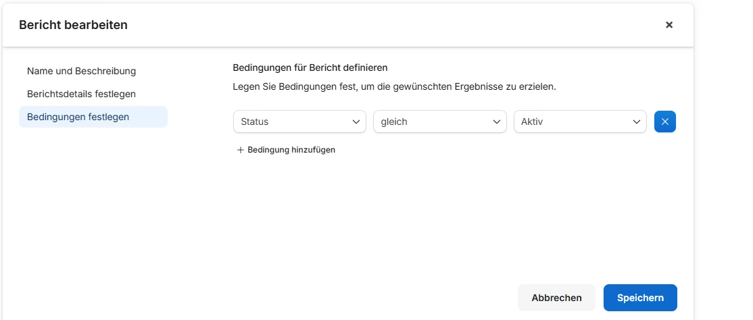Click the selected value text Aktiv
Viewport: 753px width, 320px height.
(533, 122)
